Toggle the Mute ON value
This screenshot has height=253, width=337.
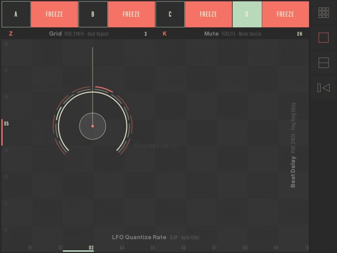click(299, 34)
